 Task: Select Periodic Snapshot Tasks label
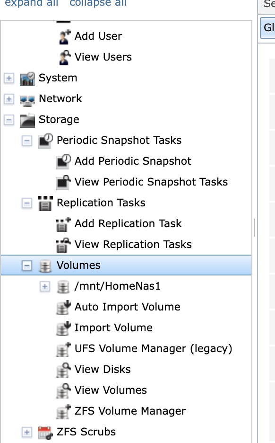pyautogui.click(x=119, y=141)
